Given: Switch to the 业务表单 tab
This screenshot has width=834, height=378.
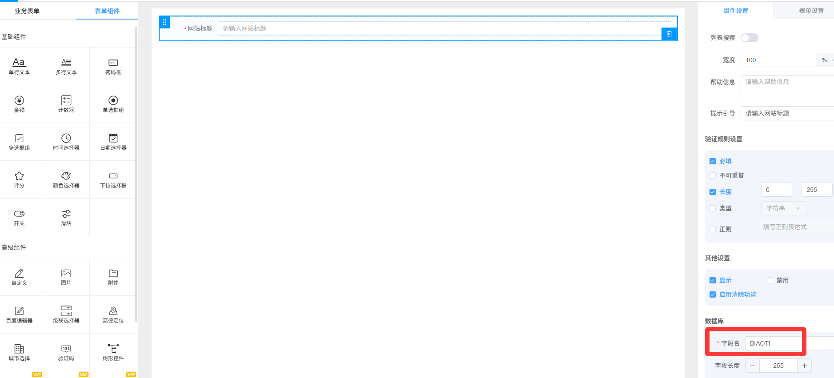Looking at the screenshot, I should [27, 11].
